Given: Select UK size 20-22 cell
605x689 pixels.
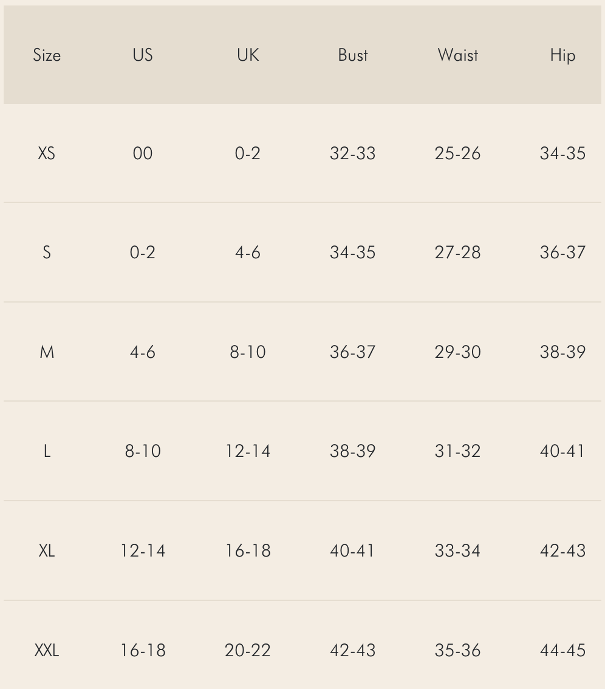Looking at the screenshot, I should pos(248,650).
